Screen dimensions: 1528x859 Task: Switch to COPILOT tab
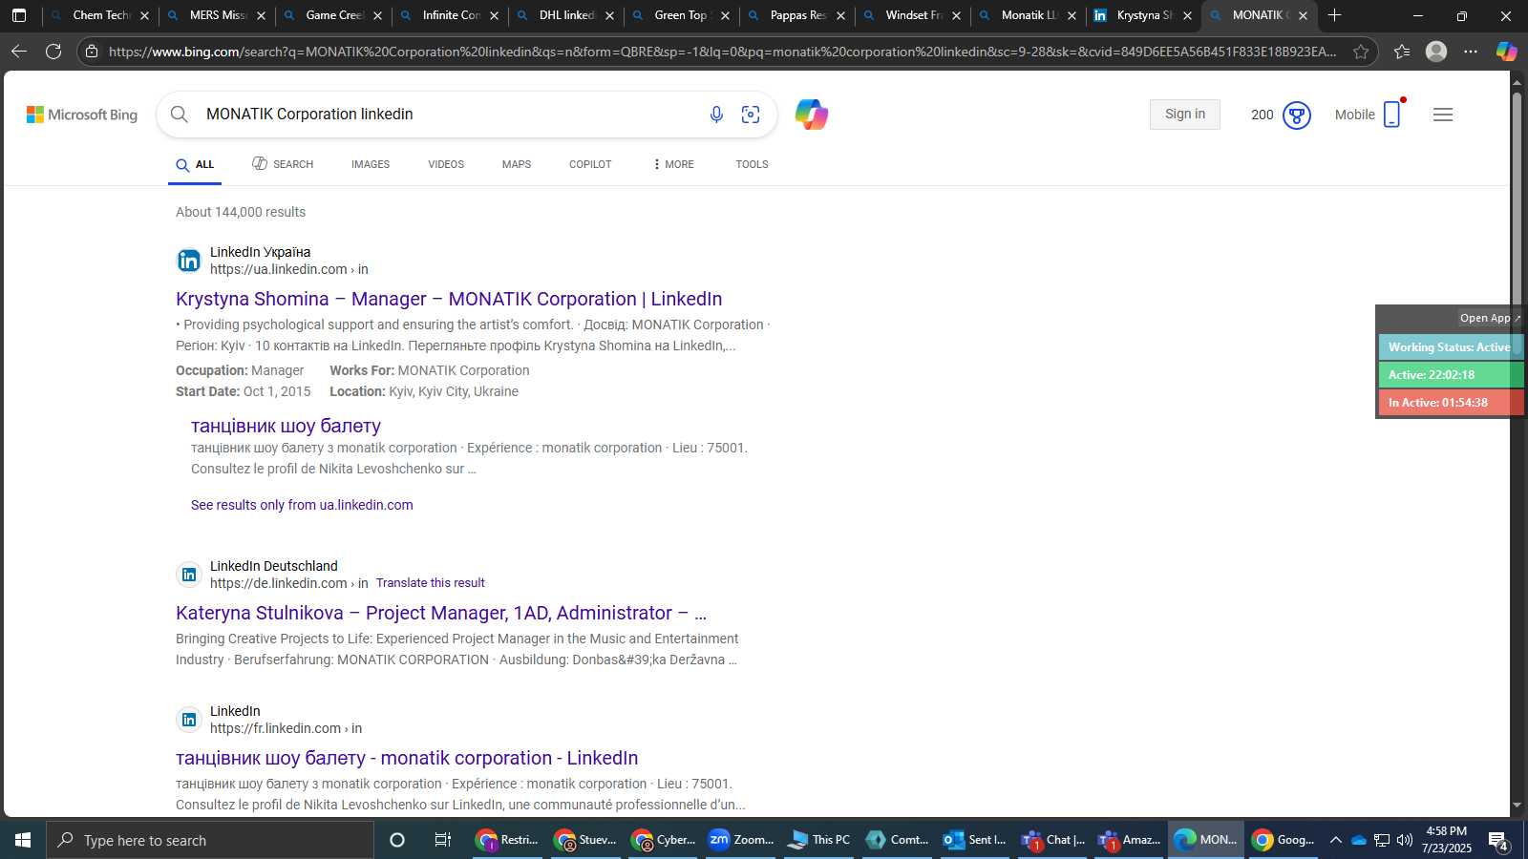[x=590, y=164]
